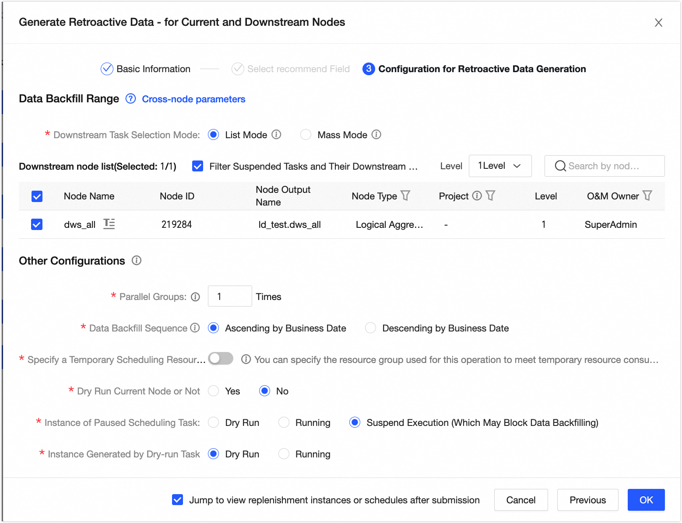This screenshot has width=682, height=523.
Task: Uncheck the dws_all row checkbox
Action: 37,225
